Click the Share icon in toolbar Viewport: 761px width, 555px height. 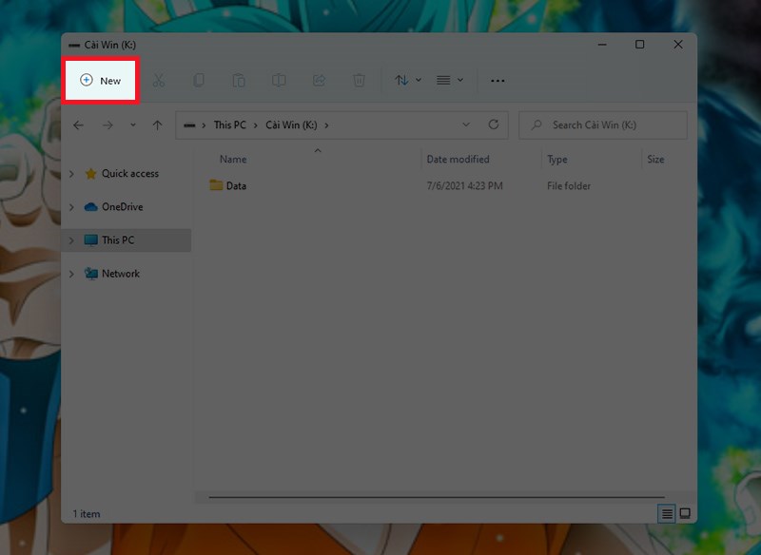click(x=319, y=81)
